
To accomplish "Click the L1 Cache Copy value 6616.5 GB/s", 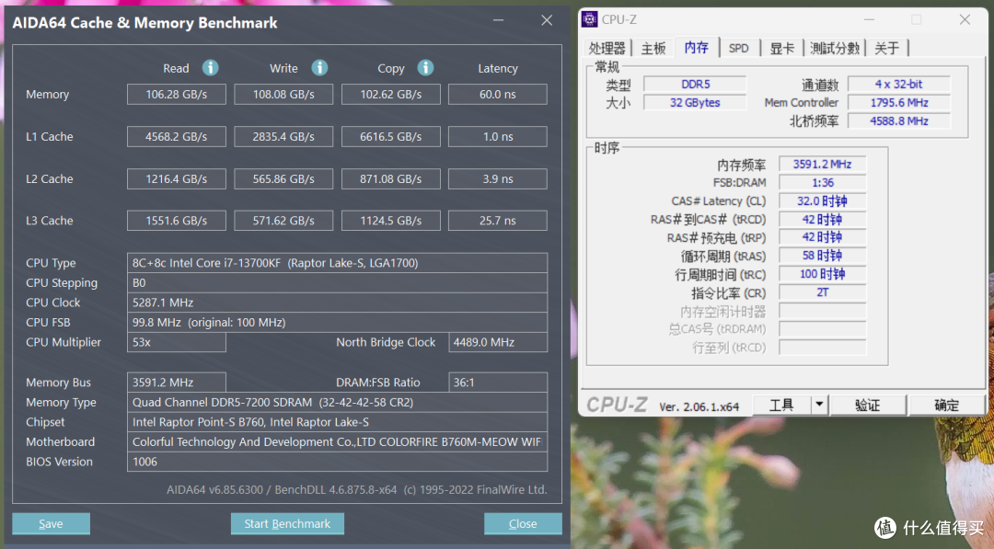I will click(x=390, y=137).
